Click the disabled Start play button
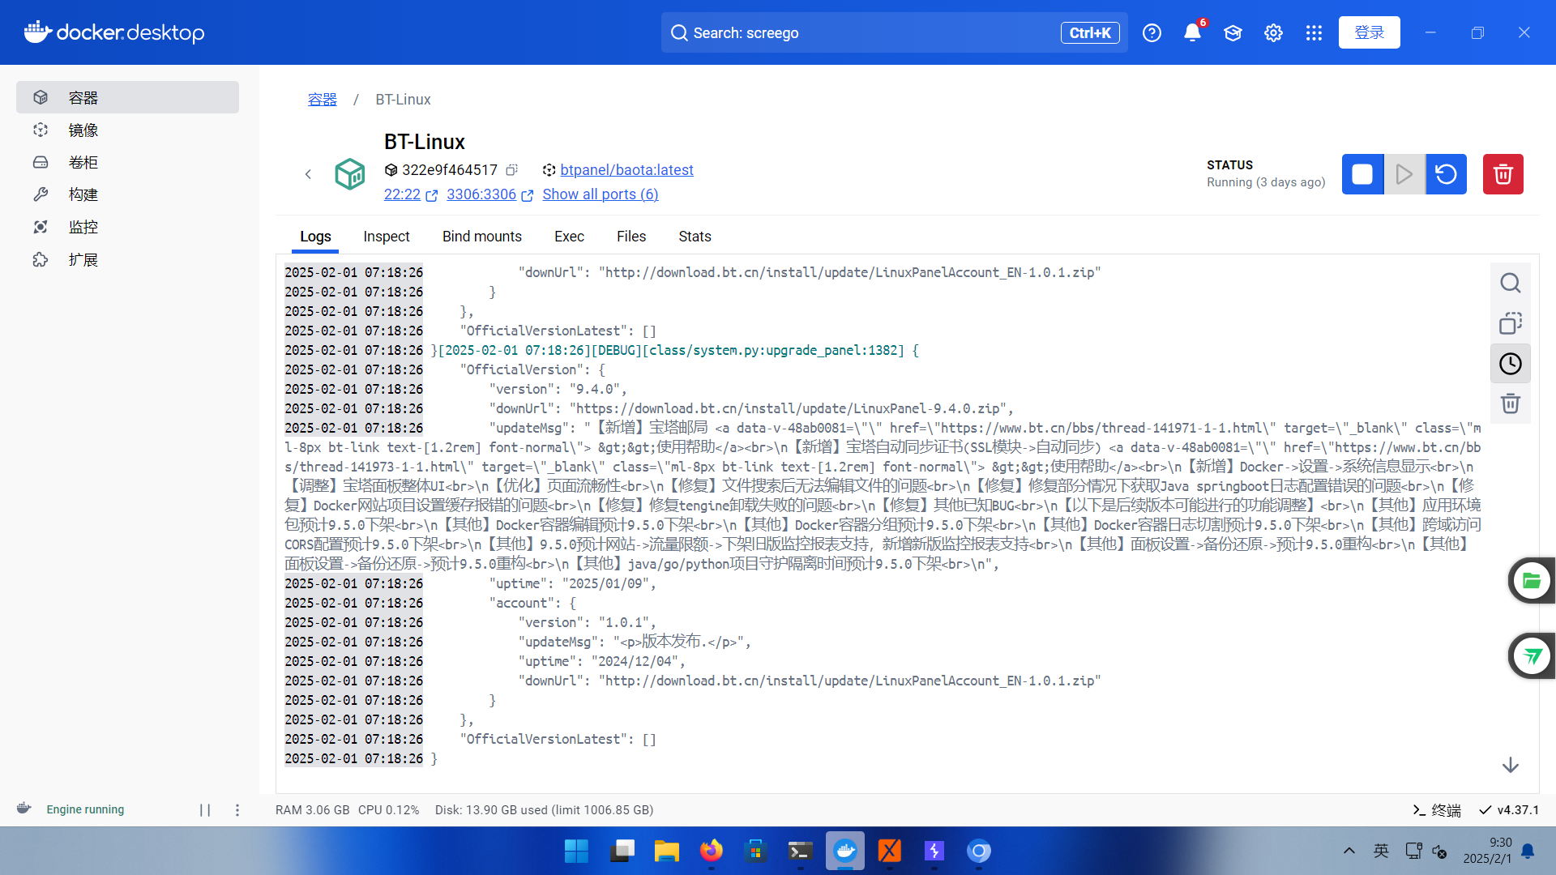The height and width of the screenshot is (875, 1556). pyautogui.click(x=1404, y=174)
